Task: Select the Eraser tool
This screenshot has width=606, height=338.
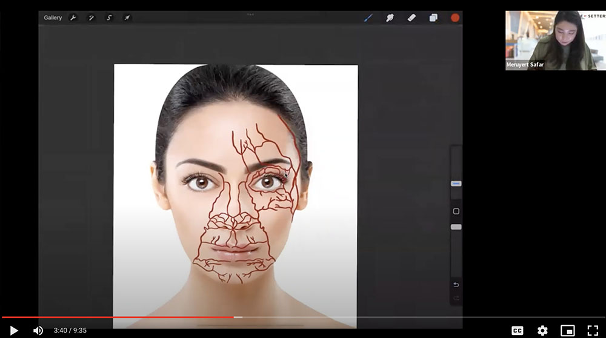Action: (411, 18)
